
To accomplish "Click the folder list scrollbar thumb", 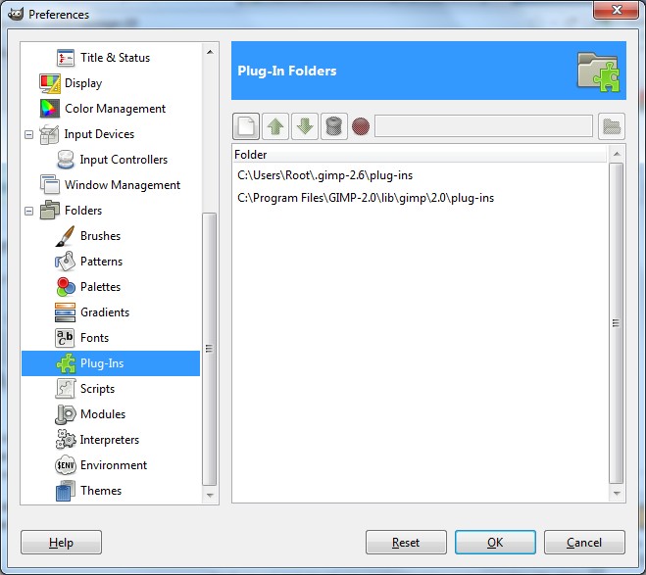I will coord(616,323).
